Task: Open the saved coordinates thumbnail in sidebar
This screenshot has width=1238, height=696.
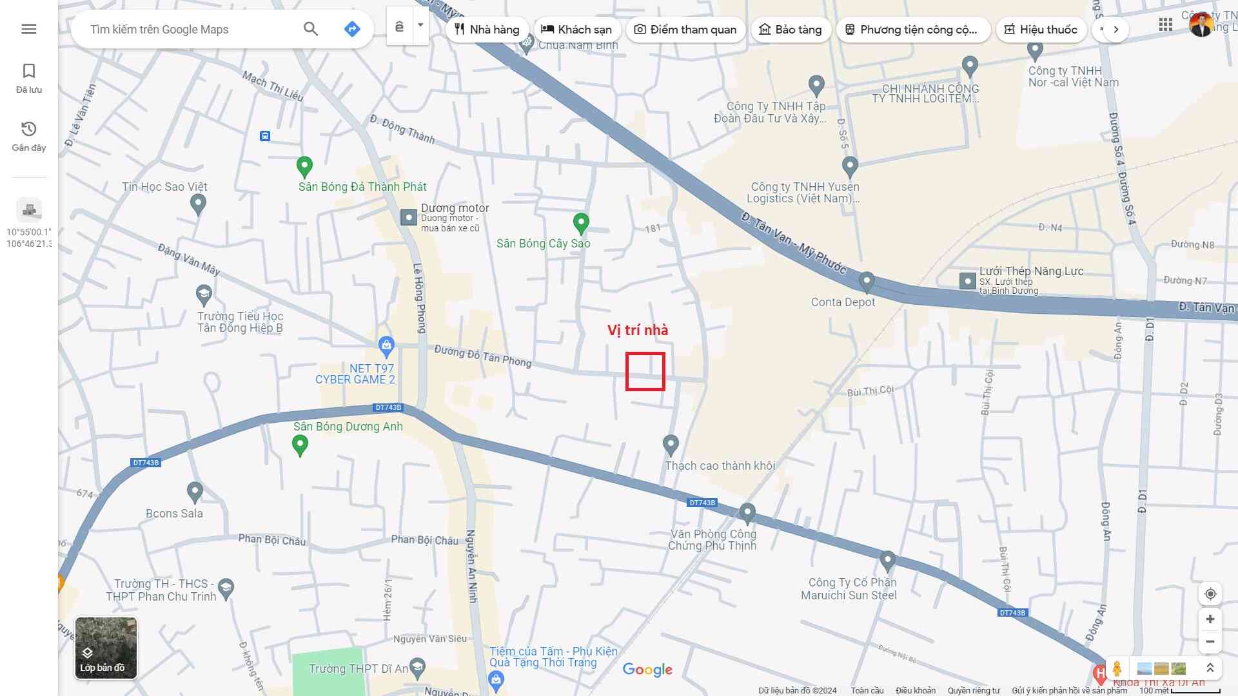Action: [x=29, y=210]
